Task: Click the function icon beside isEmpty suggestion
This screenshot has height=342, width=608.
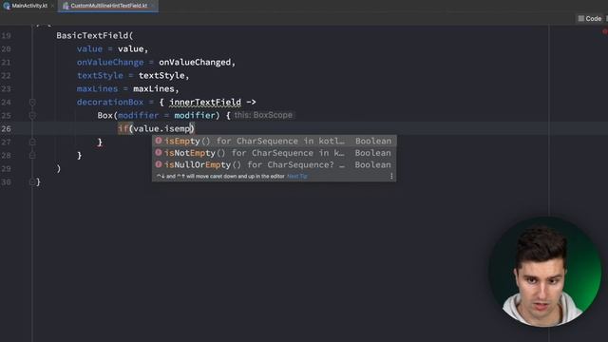Action: [159, 141]
